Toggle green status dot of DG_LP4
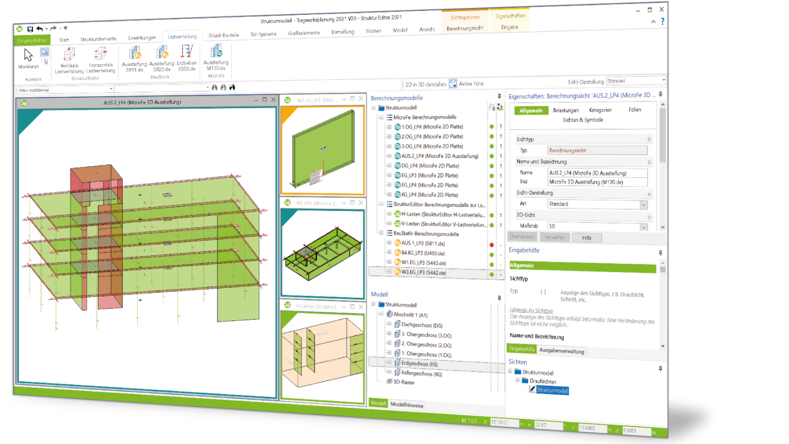Image resolution: width=789 pixels, height=444 pixels. pos(492,166)
